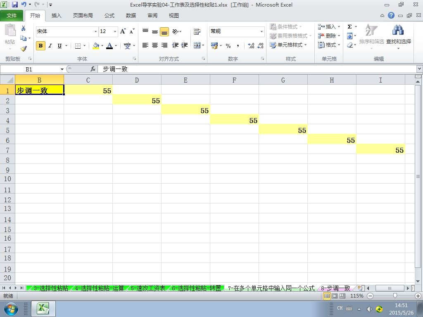Select sheet tab 3-选择性粘贴
This screenshot has width=423, height=317.
point(51,288)
